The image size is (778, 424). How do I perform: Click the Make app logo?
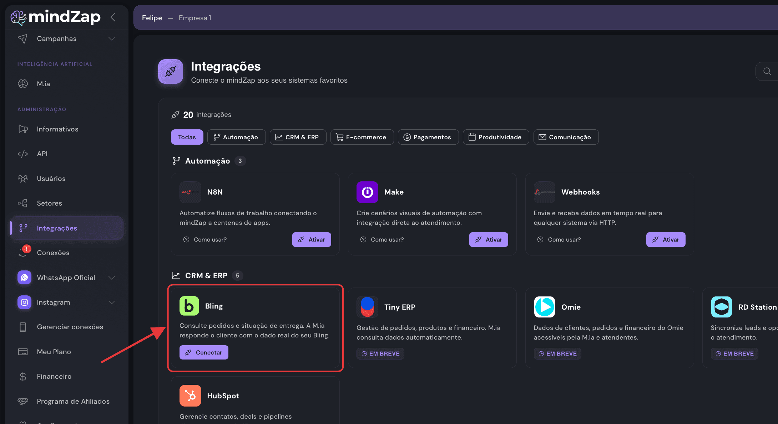tap(367, 192)
